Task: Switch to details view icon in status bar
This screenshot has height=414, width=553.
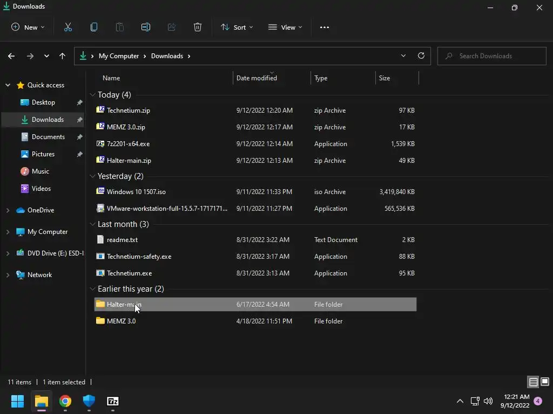Action: 533,382
